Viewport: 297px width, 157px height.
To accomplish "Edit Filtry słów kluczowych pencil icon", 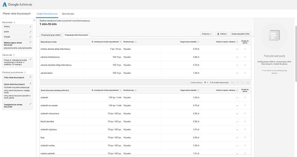I will pyautogui.click(x=30, y=77).
